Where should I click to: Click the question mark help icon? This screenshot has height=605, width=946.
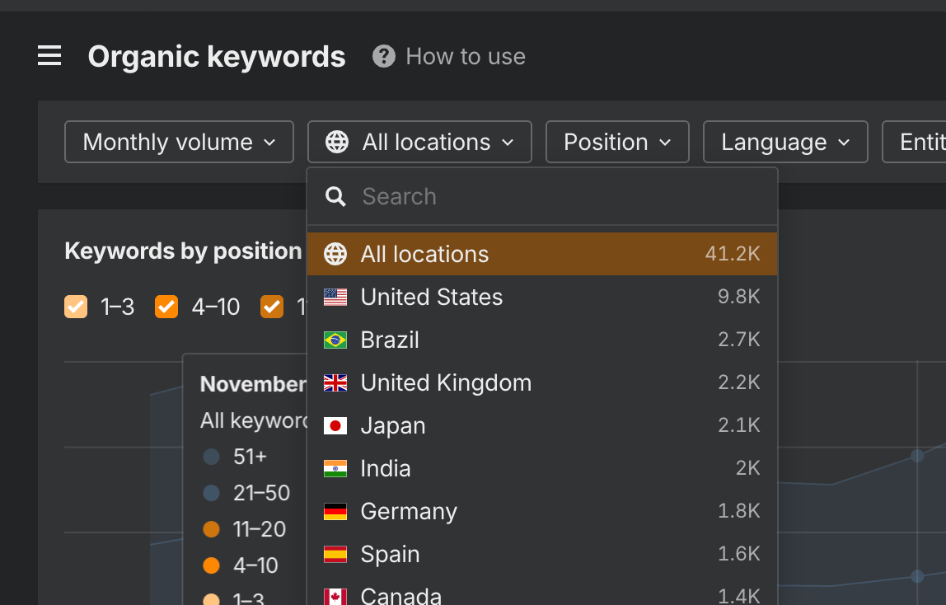pyautogui.click(x=383, y=56)
